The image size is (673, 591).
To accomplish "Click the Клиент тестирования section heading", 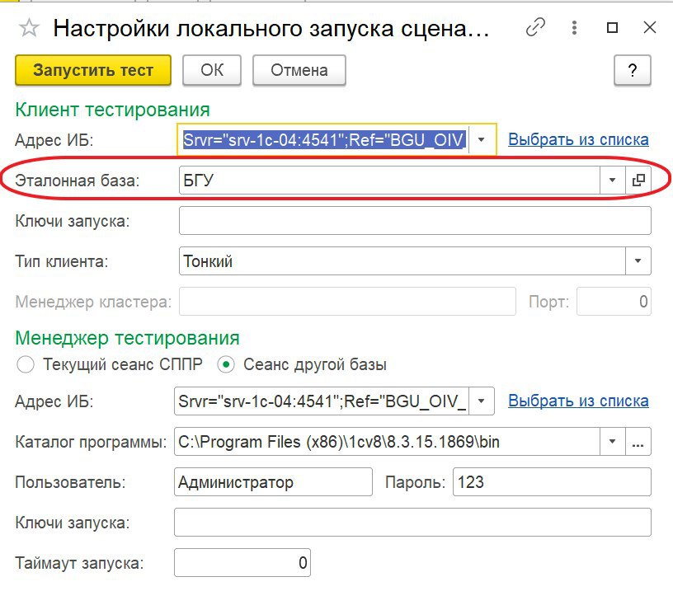I will pos(112,110).
